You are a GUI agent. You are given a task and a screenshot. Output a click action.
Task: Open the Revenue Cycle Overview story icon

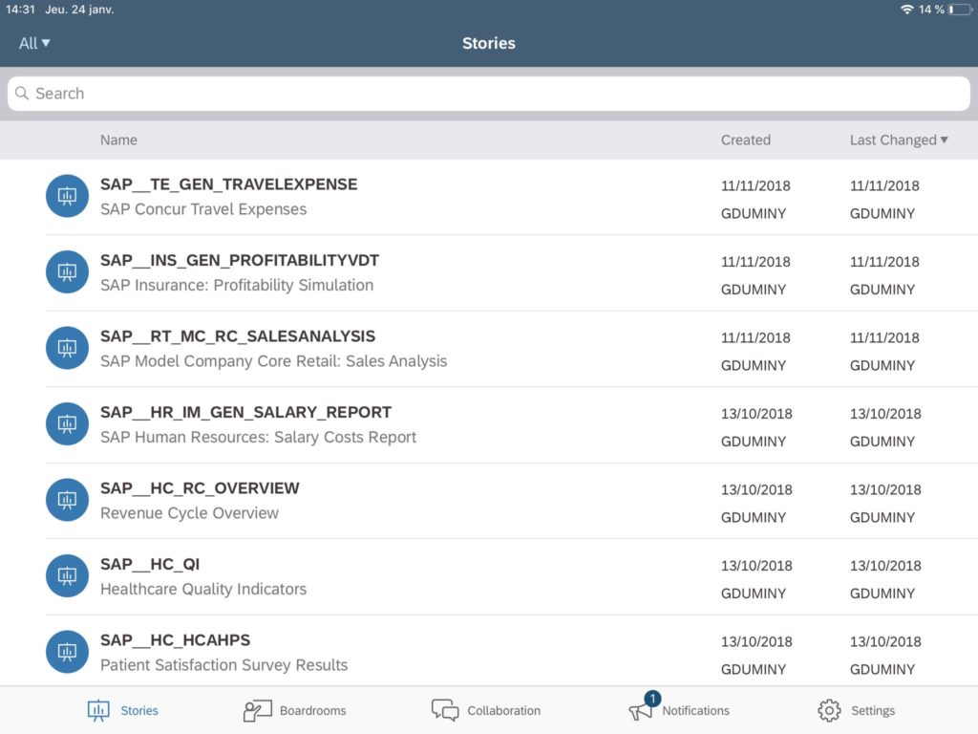click(x=67, y=499)
